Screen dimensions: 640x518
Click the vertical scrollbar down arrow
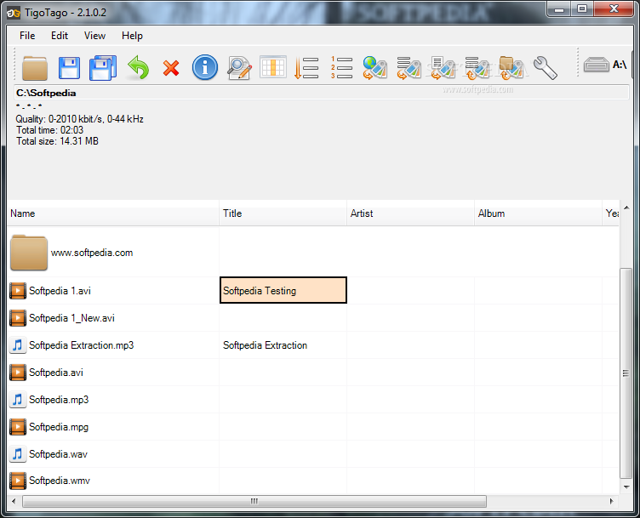point(626,487)
